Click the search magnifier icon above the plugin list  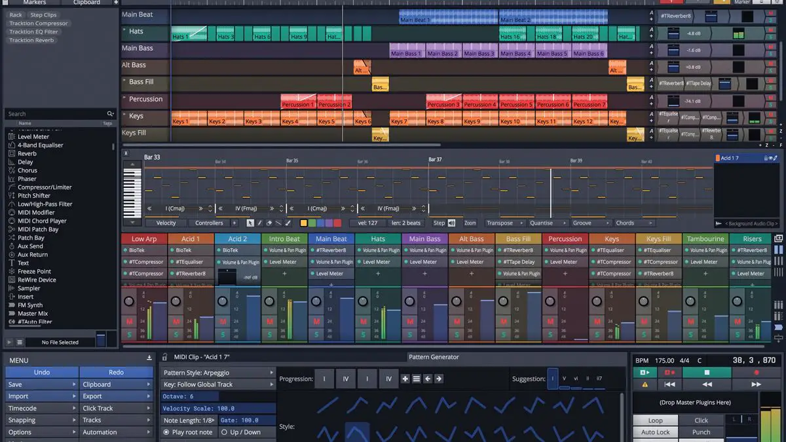111,113
